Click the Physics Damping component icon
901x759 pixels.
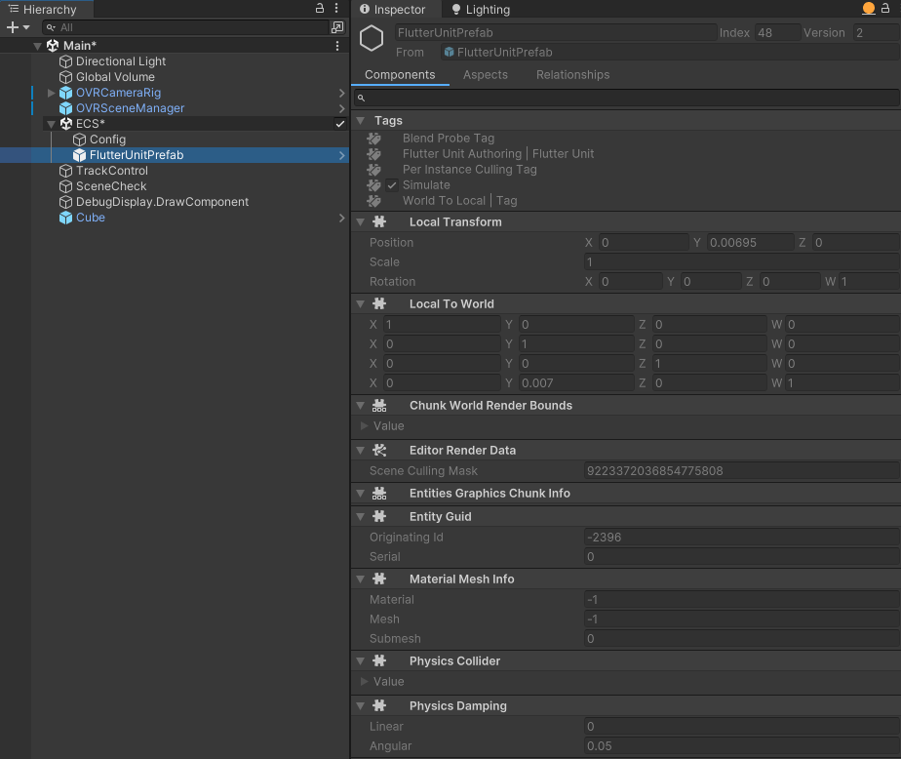380,705
